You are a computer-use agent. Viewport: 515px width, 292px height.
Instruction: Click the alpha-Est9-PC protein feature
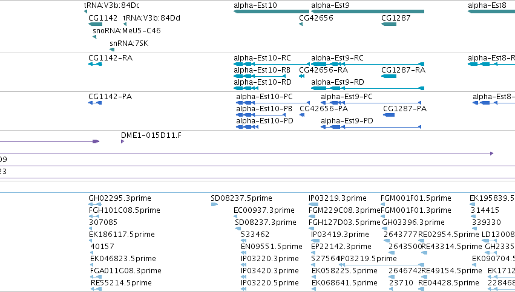point(371,103)
